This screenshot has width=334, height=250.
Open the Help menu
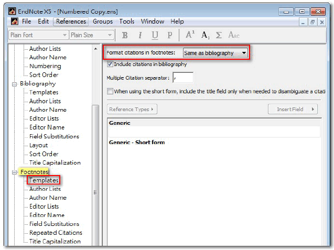pyautogui.click(x=177, y=21)
